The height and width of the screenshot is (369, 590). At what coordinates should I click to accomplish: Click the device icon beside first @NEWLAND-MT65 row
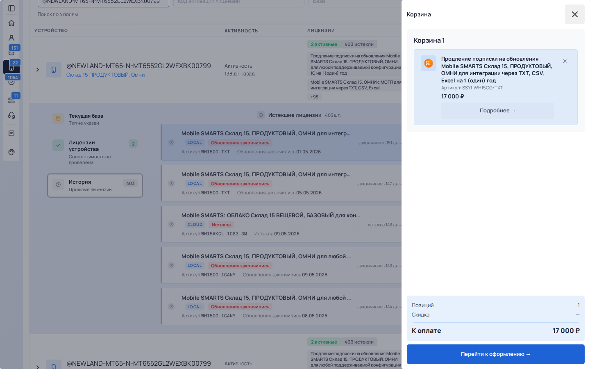click(x=54, y=70)
